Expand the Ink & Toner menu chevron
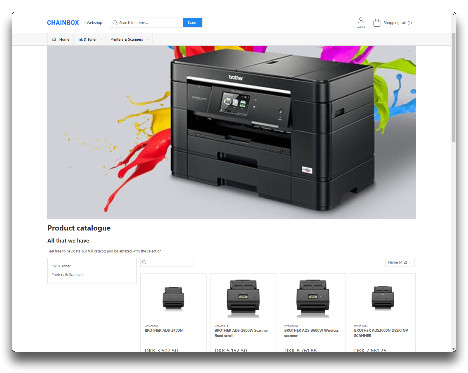This screenshot has height=373, width=468. coord(101,40)
